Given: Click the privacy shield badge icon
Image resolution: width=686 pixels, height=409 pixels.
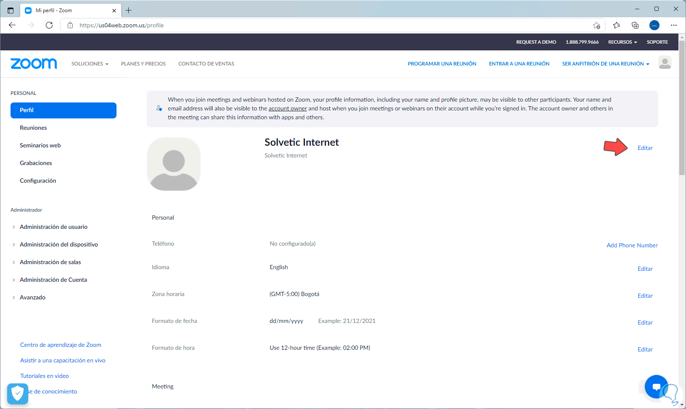Looking at the screenshot, I should coord(18,394).
